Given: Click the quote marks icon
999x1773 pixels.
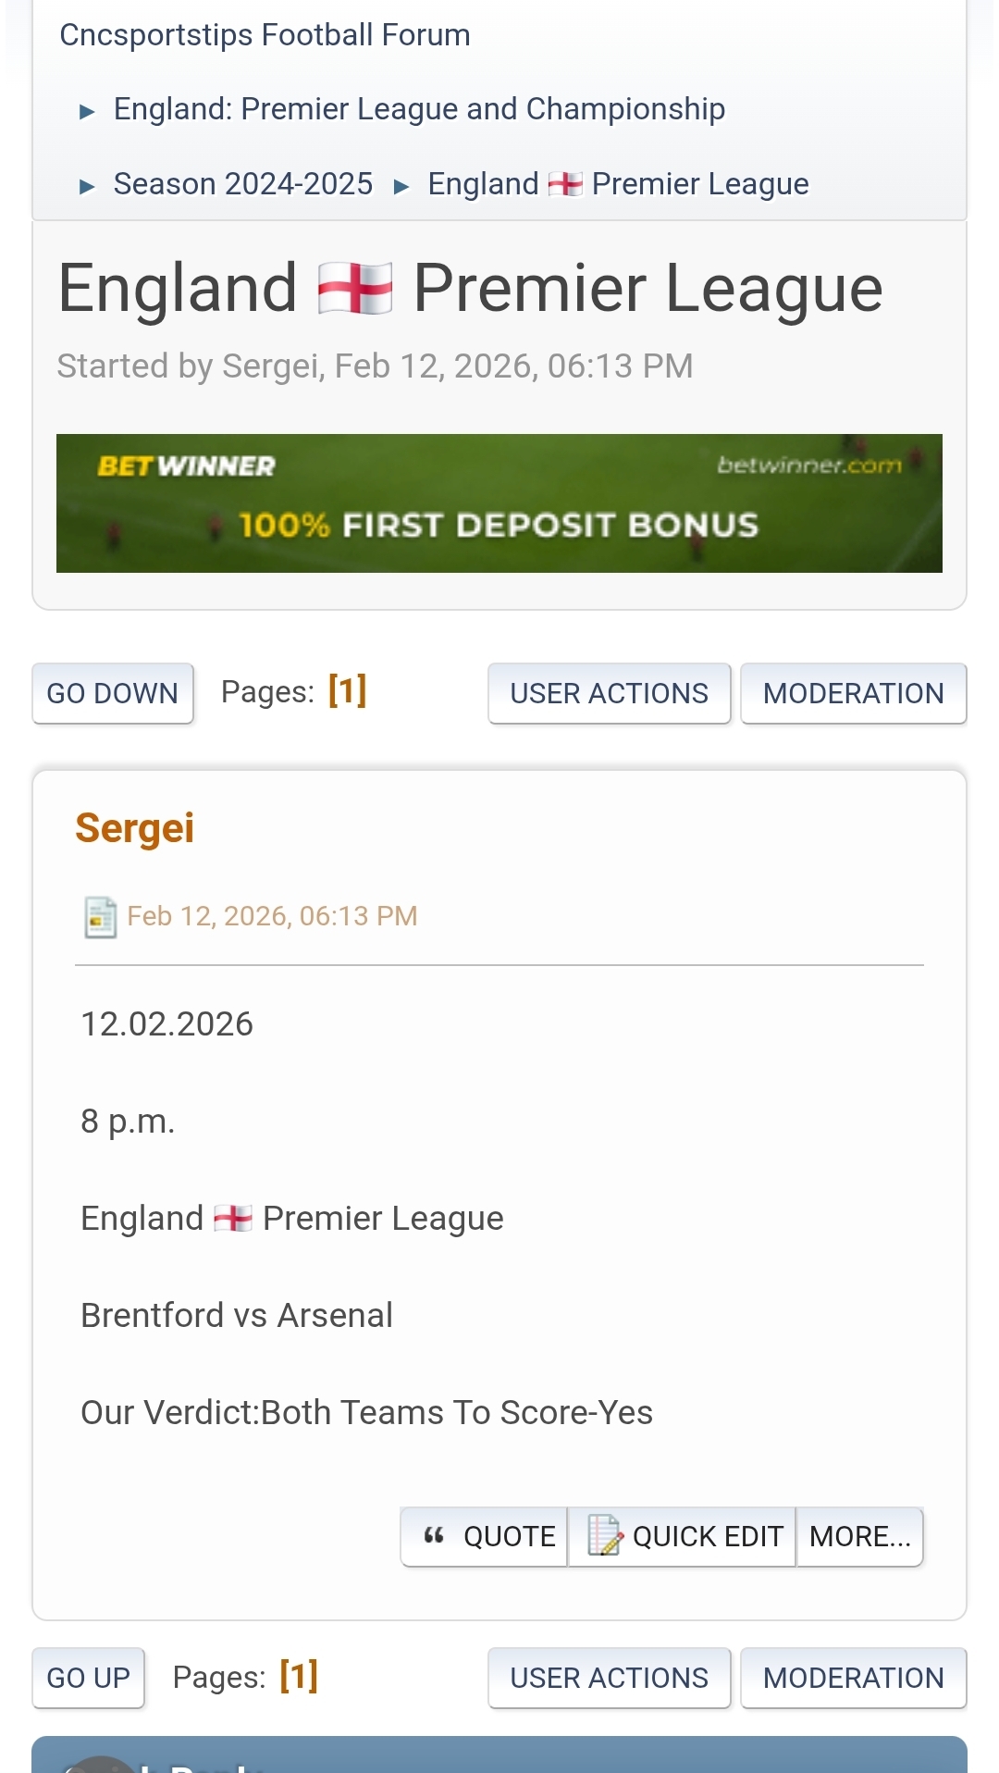Looking at the screenshot, I should coord(434,1536).
